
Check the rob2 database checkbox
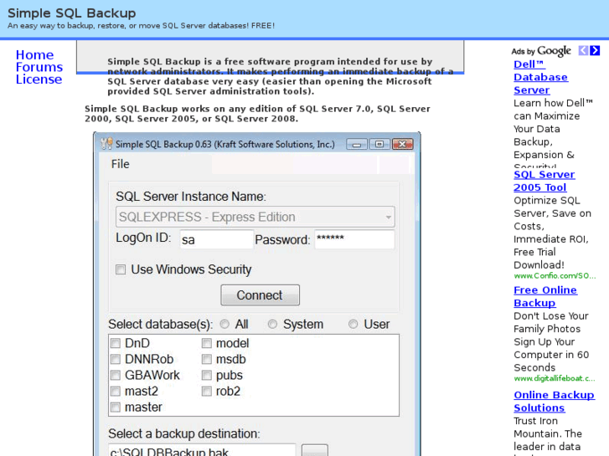tap(207, 392)
